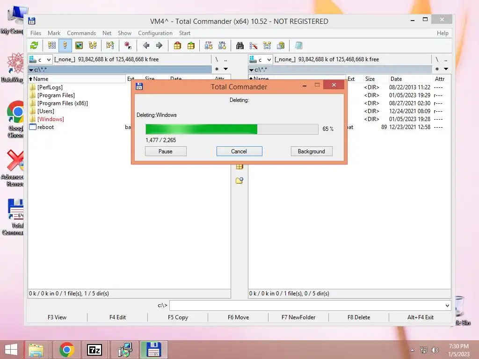479x359 pixels.
Task: Open the Find files binoculars icon
Action: pyautogui.click(x=240, y=46)
